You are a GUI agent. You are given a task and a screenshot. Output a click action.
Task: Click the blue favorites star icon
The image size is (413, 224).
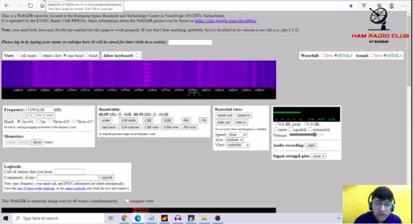click(x=351, y=6)
